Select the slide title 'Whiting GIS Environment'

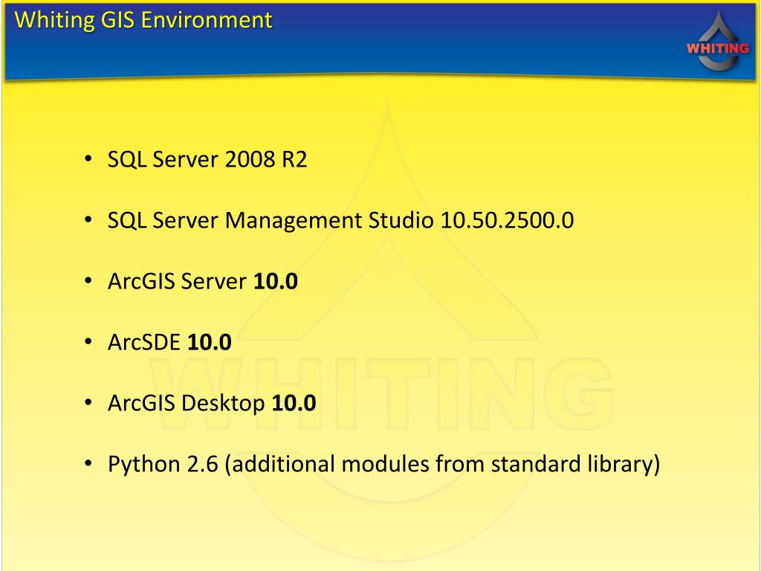coord(143,20)
